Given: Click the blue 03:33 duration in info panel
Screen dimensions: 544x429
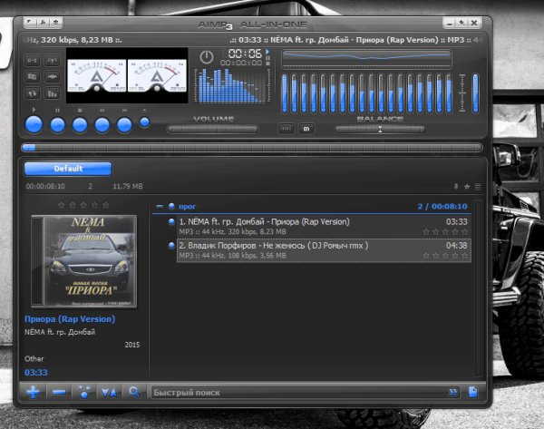Looking at the screenshot, I should [x=36, y=373].
